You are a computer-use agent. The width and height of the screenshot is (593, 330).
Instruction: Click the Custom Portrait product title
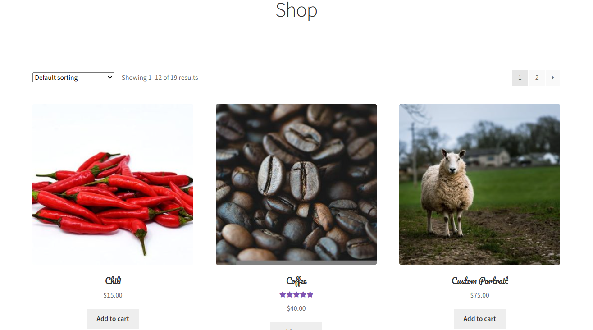tap(480, 280)
